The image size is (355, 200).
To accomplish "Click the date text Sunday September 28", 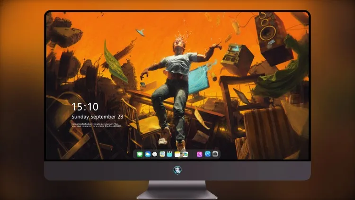I will click(x=98, y=117).
